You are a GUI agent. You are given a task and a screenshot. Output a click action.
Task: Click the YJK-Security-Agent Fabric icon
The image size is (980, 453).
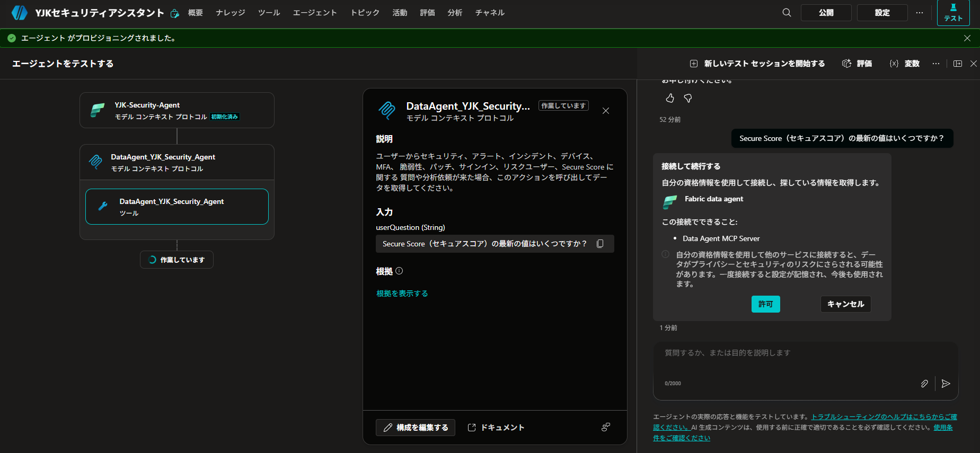pos(98,110)
